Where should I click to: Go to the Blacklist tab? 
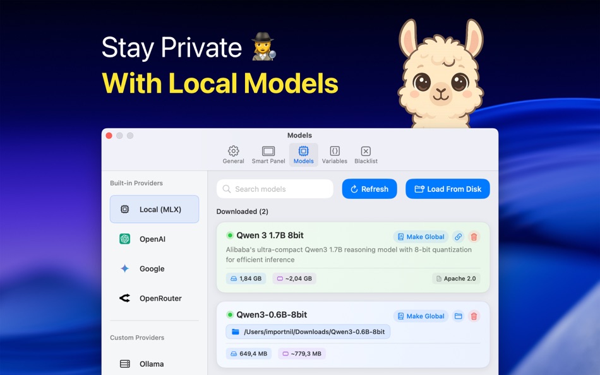click(366, 155)
